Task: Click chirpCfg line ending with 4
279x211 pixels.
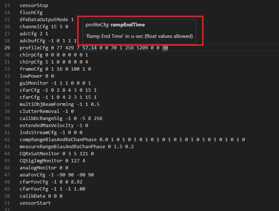Action: coord(54,62)
